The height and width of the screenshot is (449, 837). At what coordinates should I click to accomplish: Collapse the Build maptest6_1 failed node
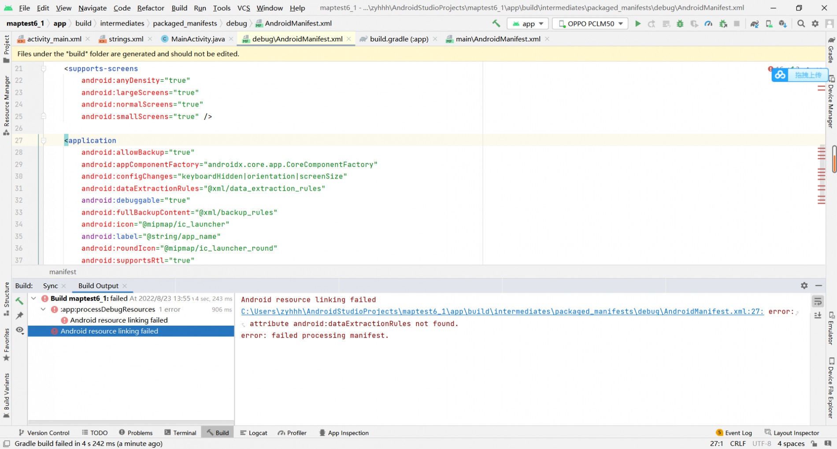[x=33, y=298]
